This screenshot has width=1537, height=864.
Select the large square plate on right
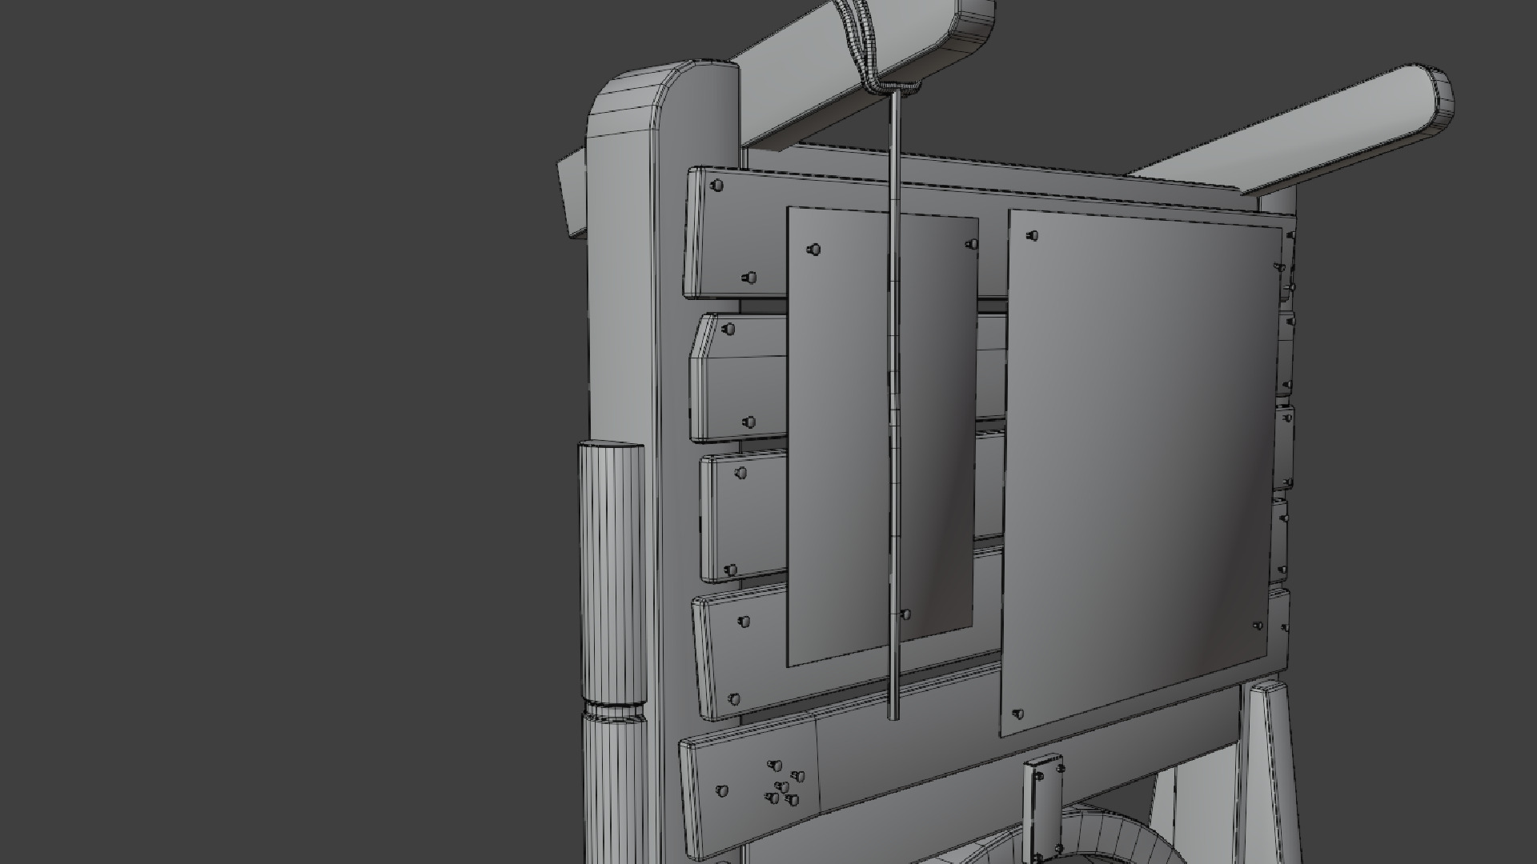pyautogui.click(x=1140, y=472)
